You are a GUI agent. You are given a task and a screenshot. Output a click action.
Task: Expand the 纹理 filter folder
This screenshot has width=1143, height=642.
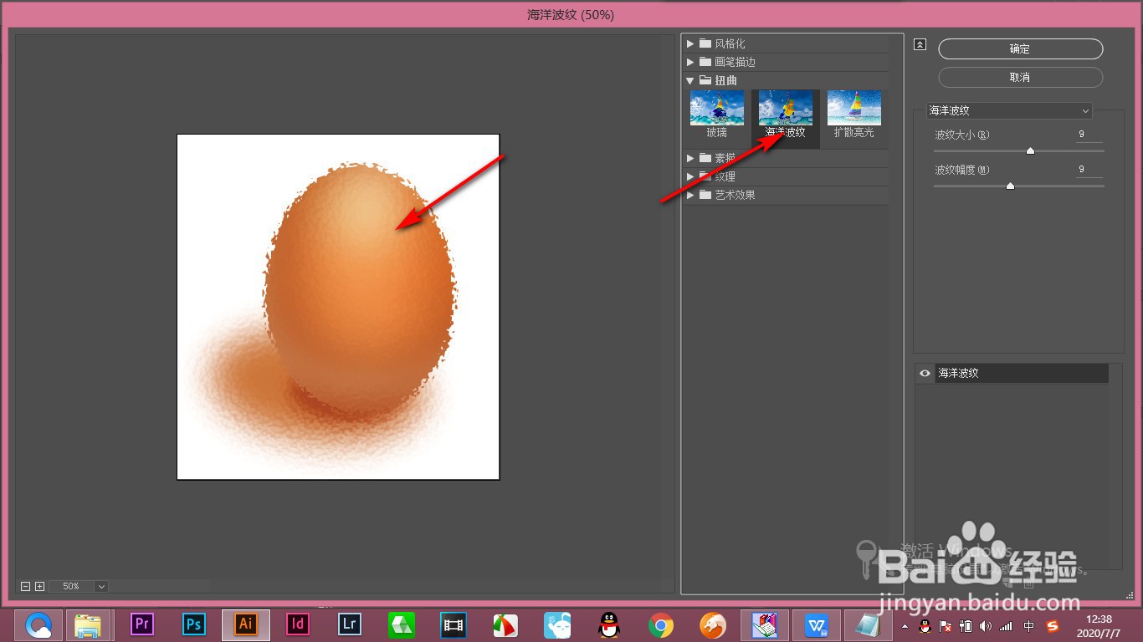[x=690, y=176]
